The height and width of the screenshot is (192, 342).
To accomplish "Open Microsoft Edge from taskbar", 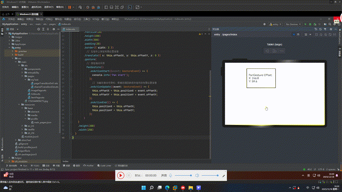I will 167,188.
